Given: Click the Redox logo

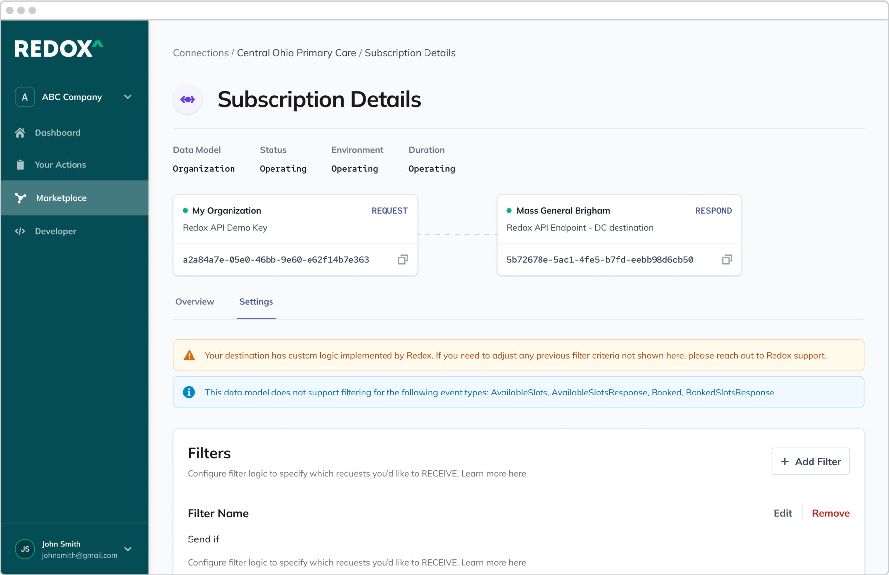Looking at the screenshot, I should (59, 48).
